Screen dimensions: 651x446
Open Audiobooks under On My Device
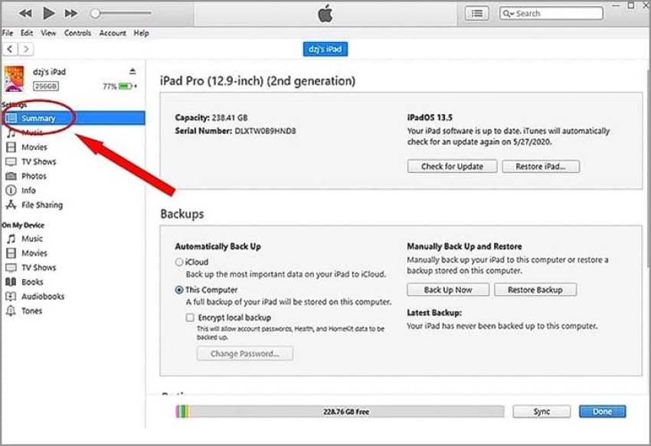[x=42, y=296]
